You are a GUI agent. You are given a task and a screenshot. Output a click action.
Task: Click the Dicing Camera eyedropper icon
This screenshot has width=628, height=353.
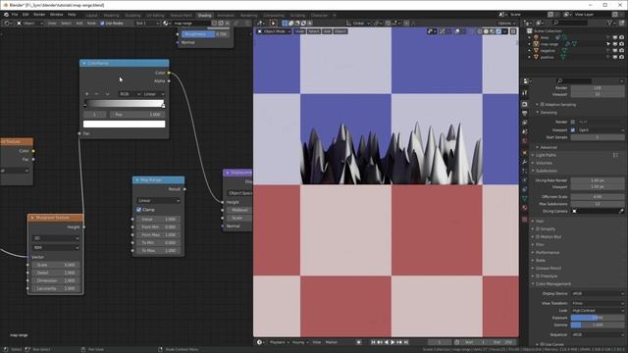click(621, 212)
